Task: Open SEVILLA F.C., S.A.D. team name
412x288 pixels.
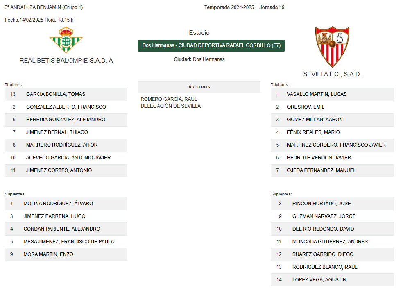Action: [x=332, y=74]
